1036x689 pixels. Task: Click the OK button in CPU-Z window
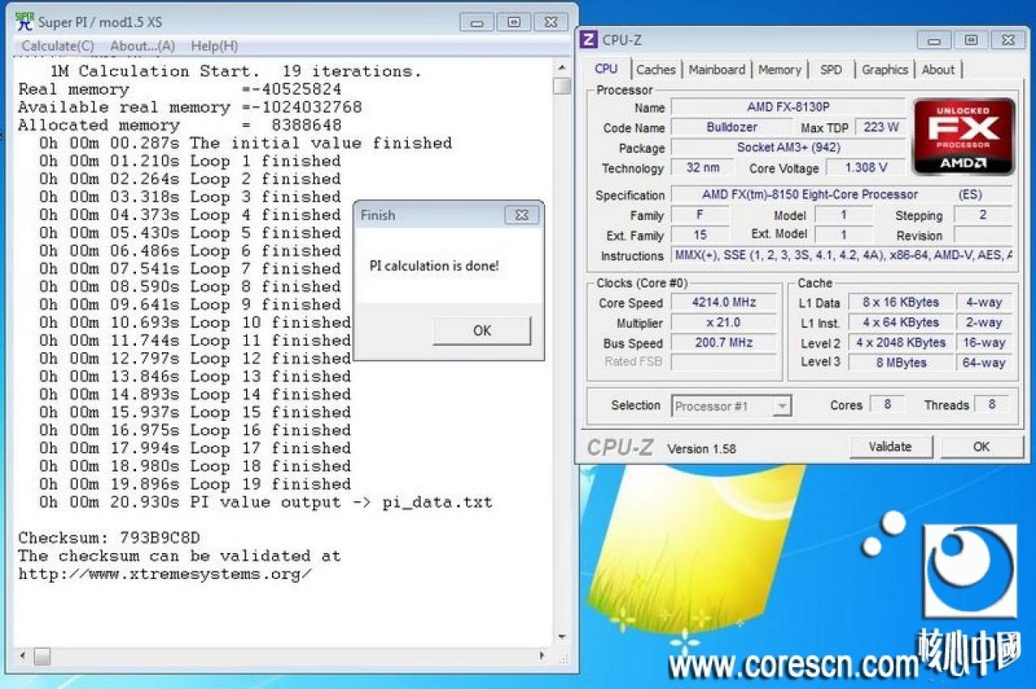tap(982, 446)
